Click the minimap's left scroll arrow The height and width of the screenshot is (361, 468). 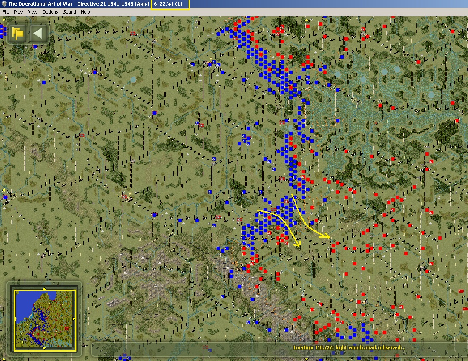(x=15, y=319)
